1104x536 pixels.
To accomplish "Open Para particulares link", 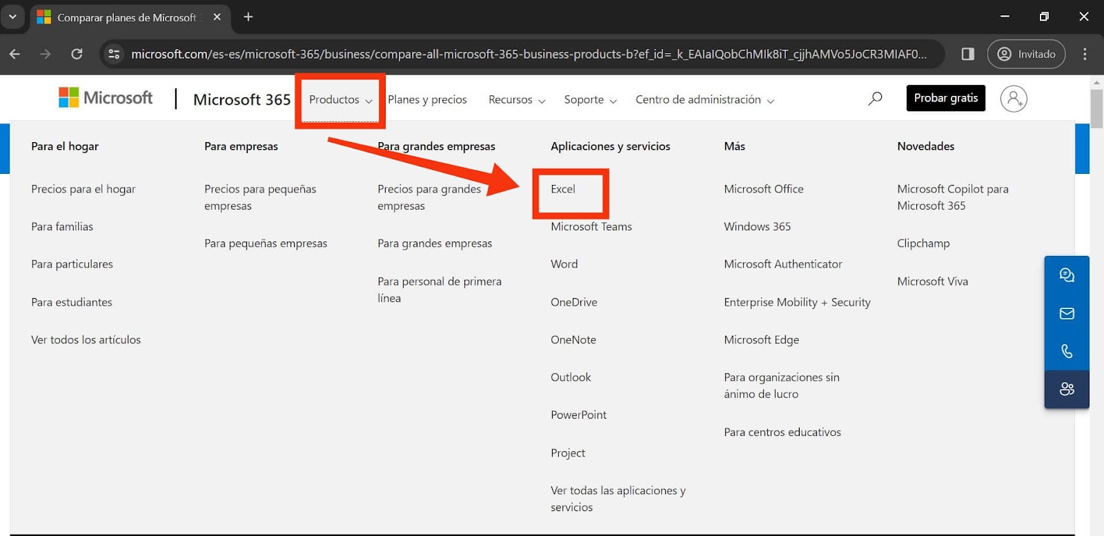I will coord(72,264).
